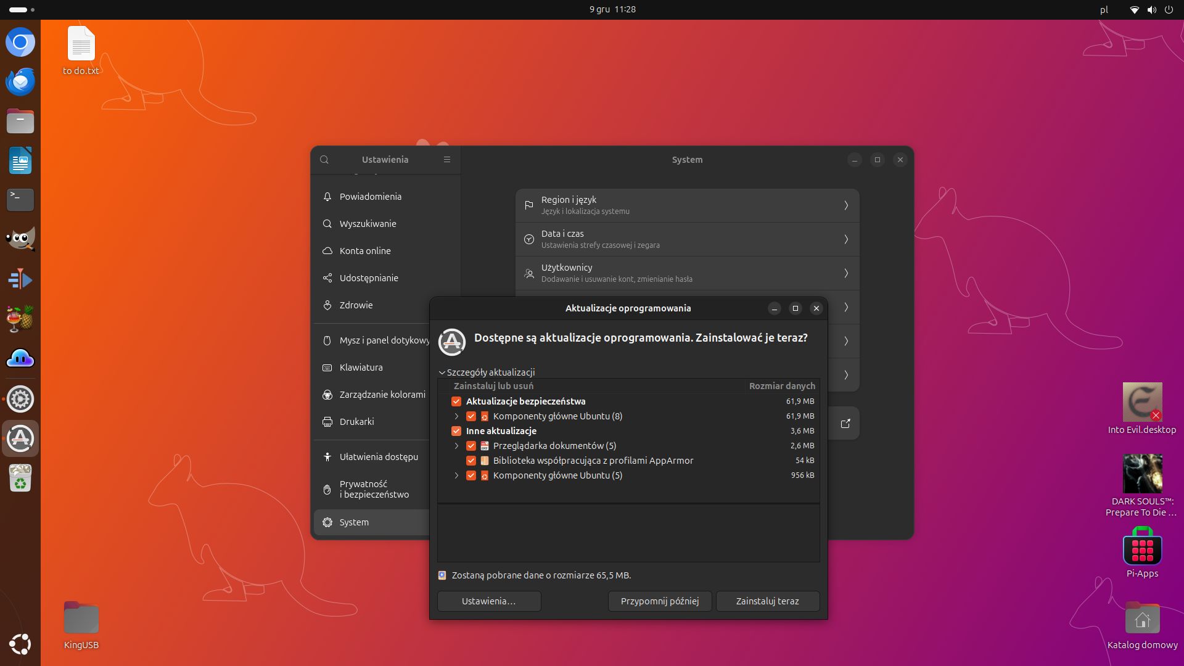Open GIMP from the dock
The width and height of the screenshot is (1184, 666).
coord(20,238)
